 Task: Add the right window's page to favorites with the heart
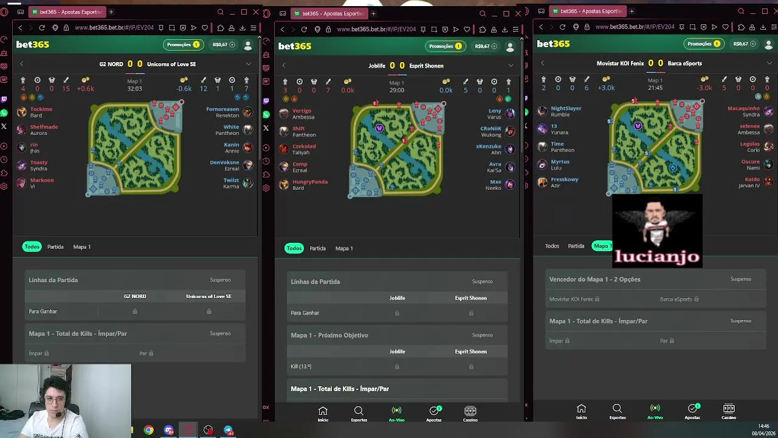pyautogui.click(x=725, y=27)
